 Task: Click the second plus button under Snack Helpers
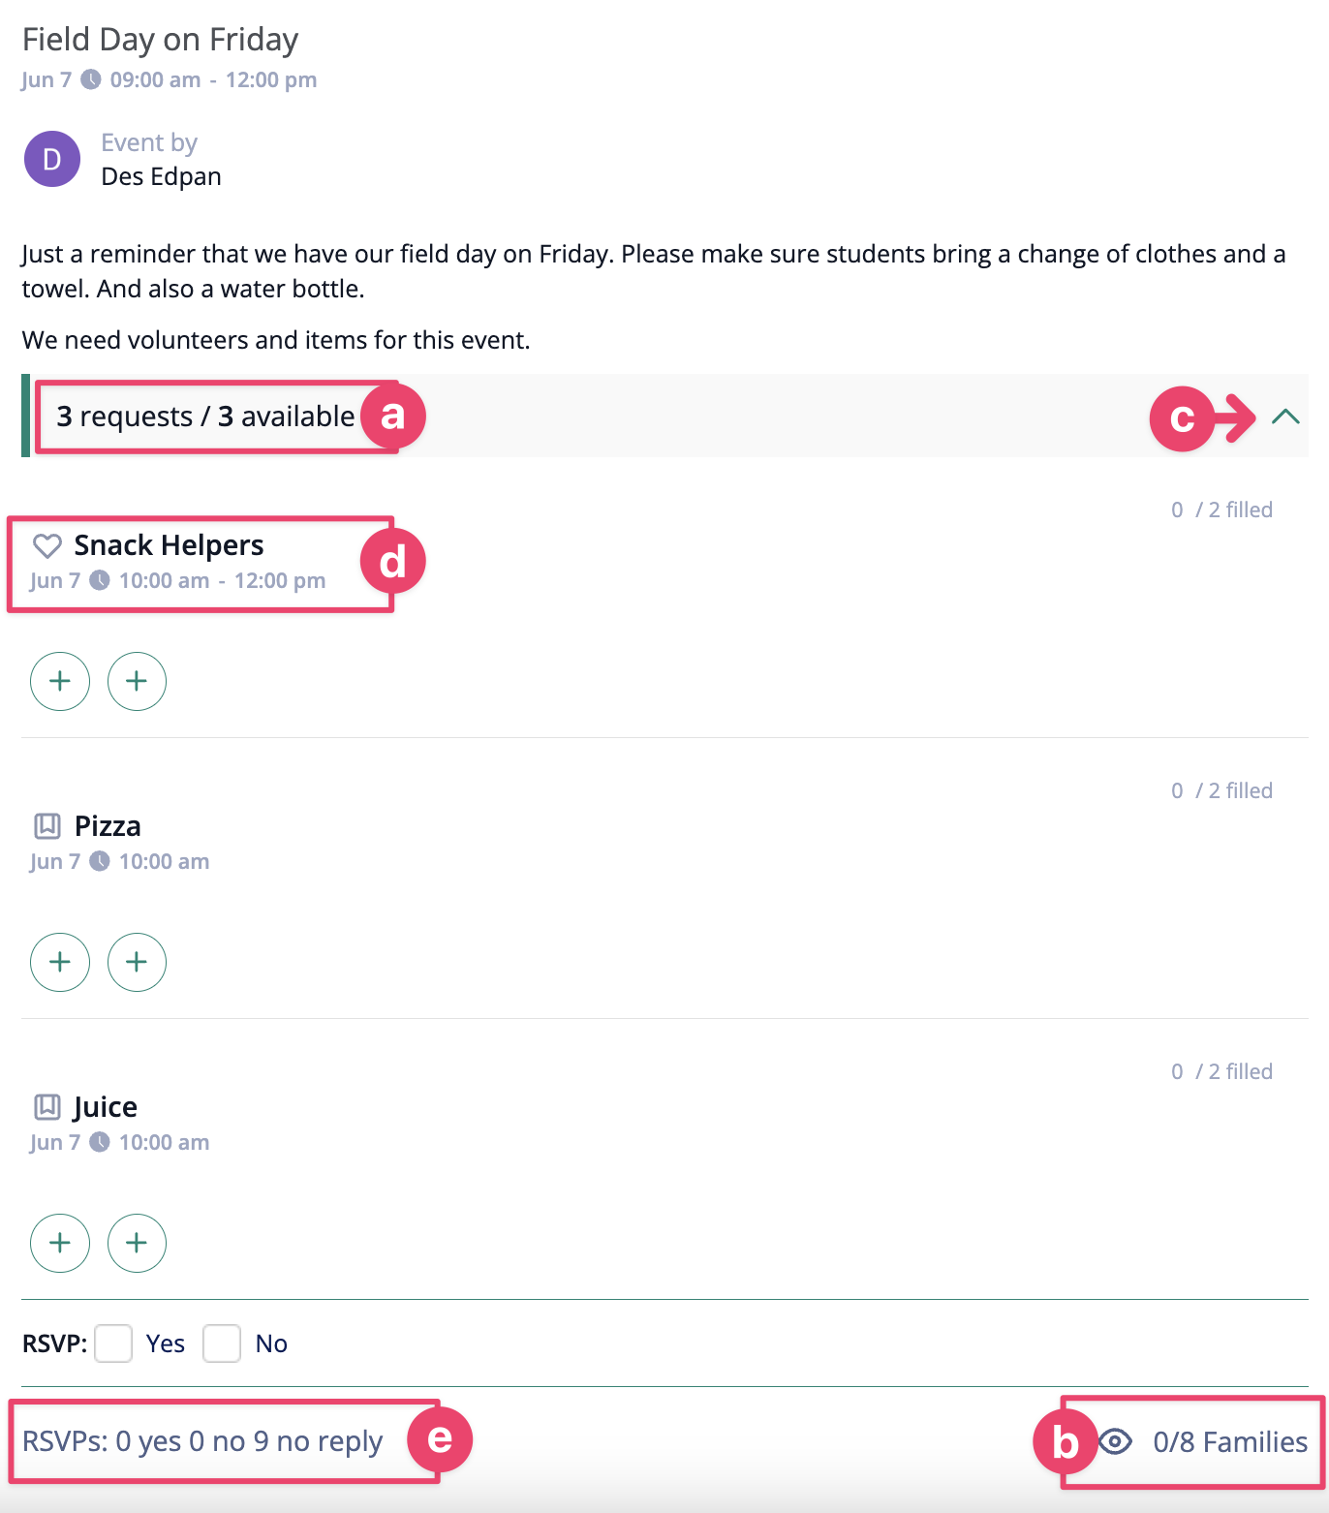137,681
